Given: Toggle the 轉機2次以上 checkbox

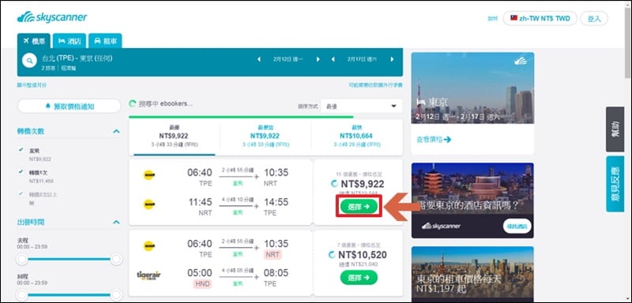Looking at the screenshot, I should 21,194.
